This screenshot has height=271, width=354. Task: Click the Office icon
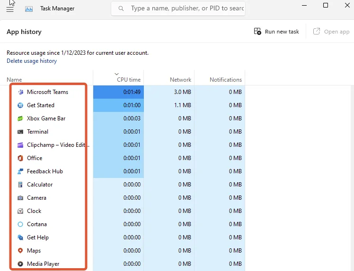tap(20, 158)
